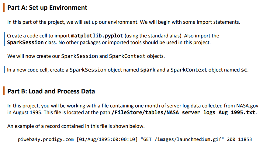Click the 200 status code in the record
The width and height of the screenshot is (263, 147).
tap(231, 139)
